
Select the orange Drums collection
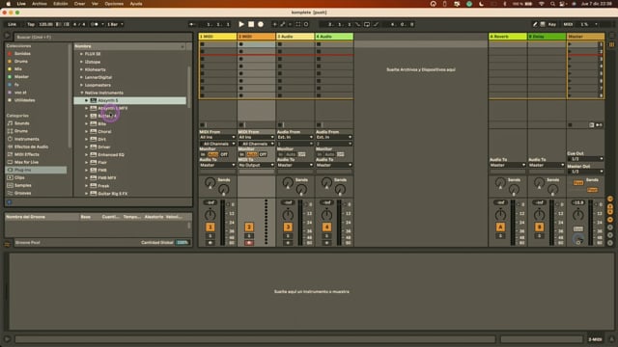click(21, 62)
